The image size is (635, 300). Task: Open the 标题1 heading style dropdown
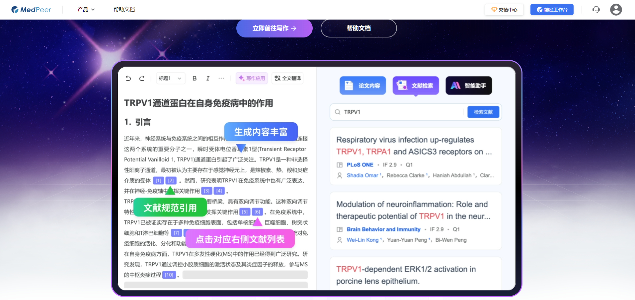(171, 78)
